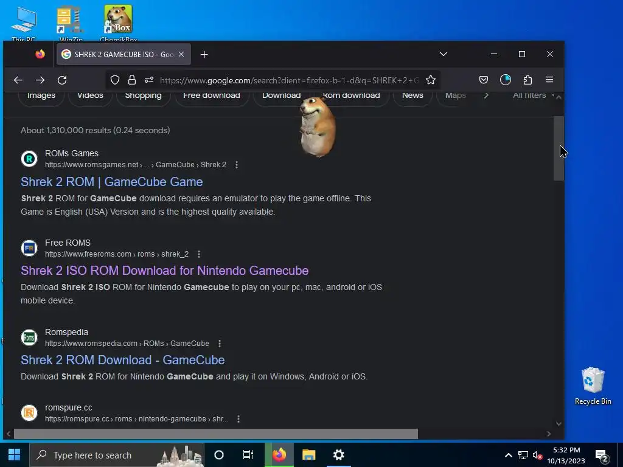Click the romspure.cc site favicon
Image resolution: width=623 pixels, height=467 pixels.
pyautogui.click(x=29, y=413)
